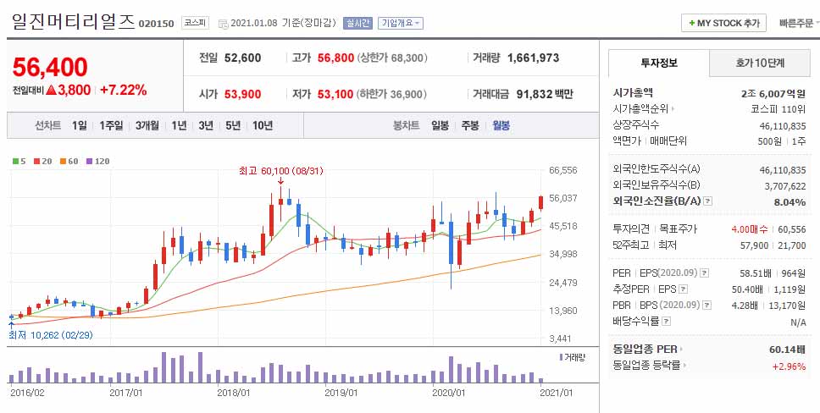Click the 시가 value 53,900
820x413 pixels.
(x=242, y=95)
